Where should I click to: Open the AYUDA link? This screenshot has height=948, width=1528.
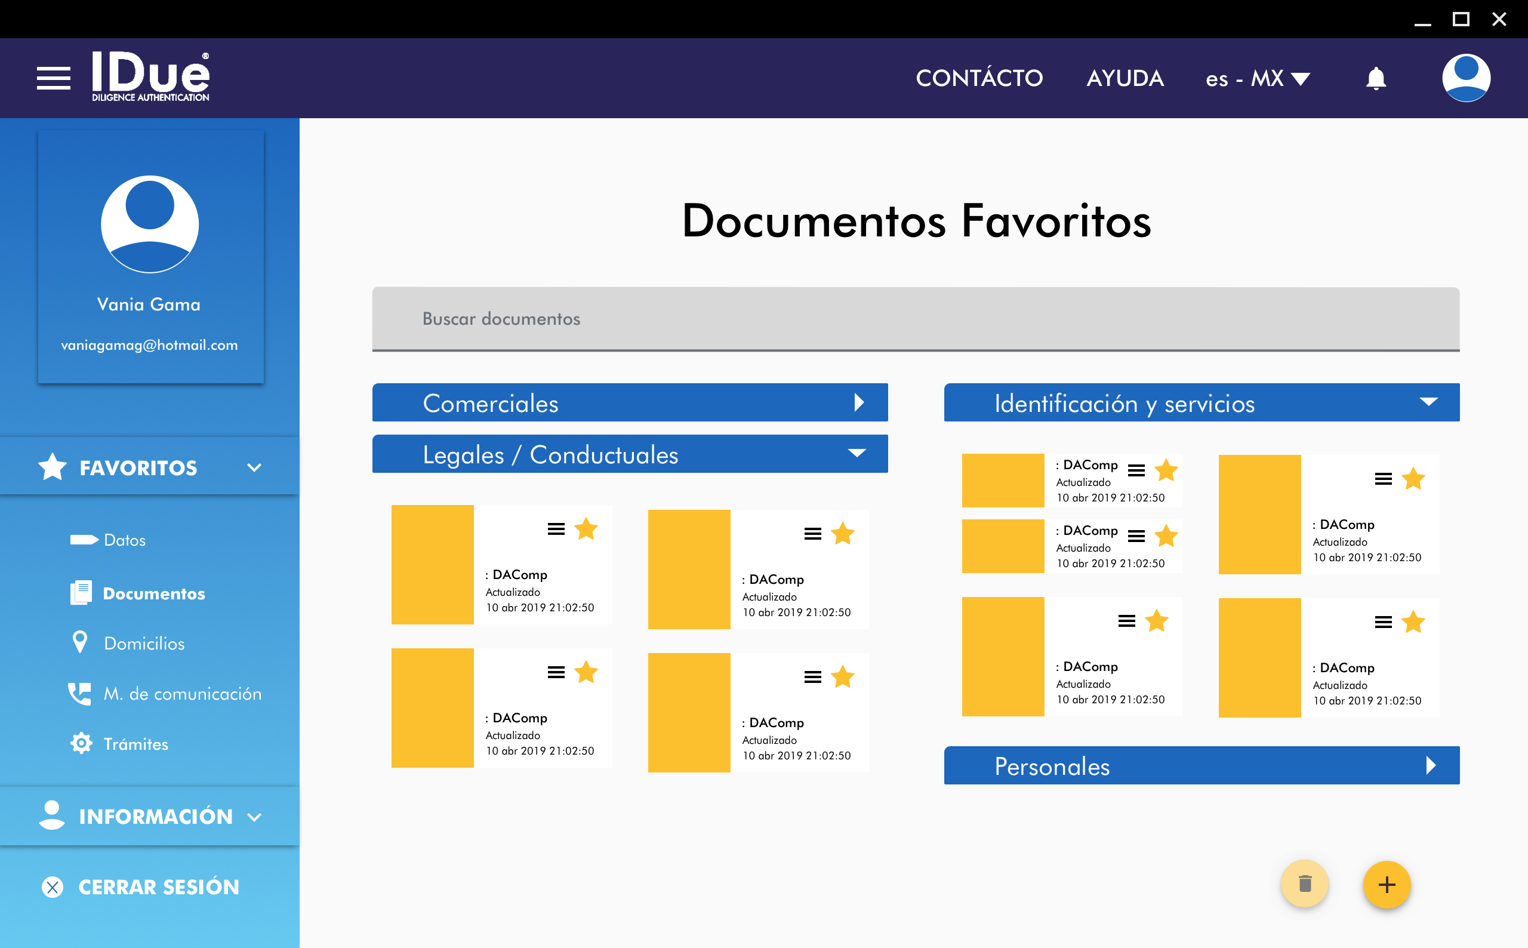pyautogui.click(x=1125, y=78)
